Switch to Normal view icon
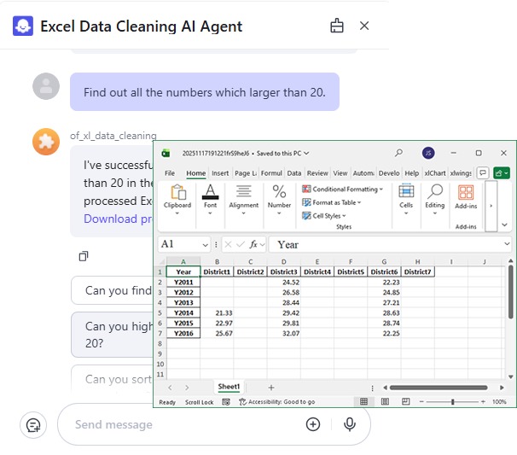 pyautogui.click(x=363, y=401)
